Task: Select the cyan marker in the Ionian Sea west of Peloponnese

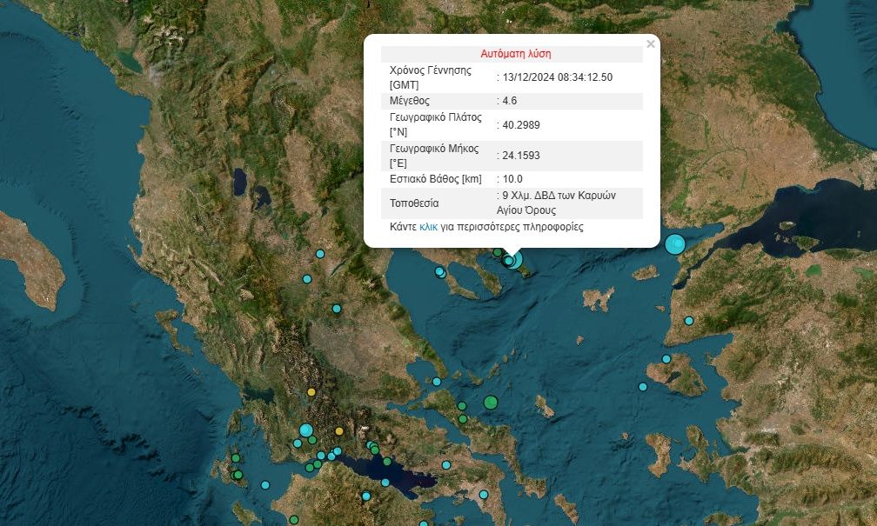Action: pos(265,485)
